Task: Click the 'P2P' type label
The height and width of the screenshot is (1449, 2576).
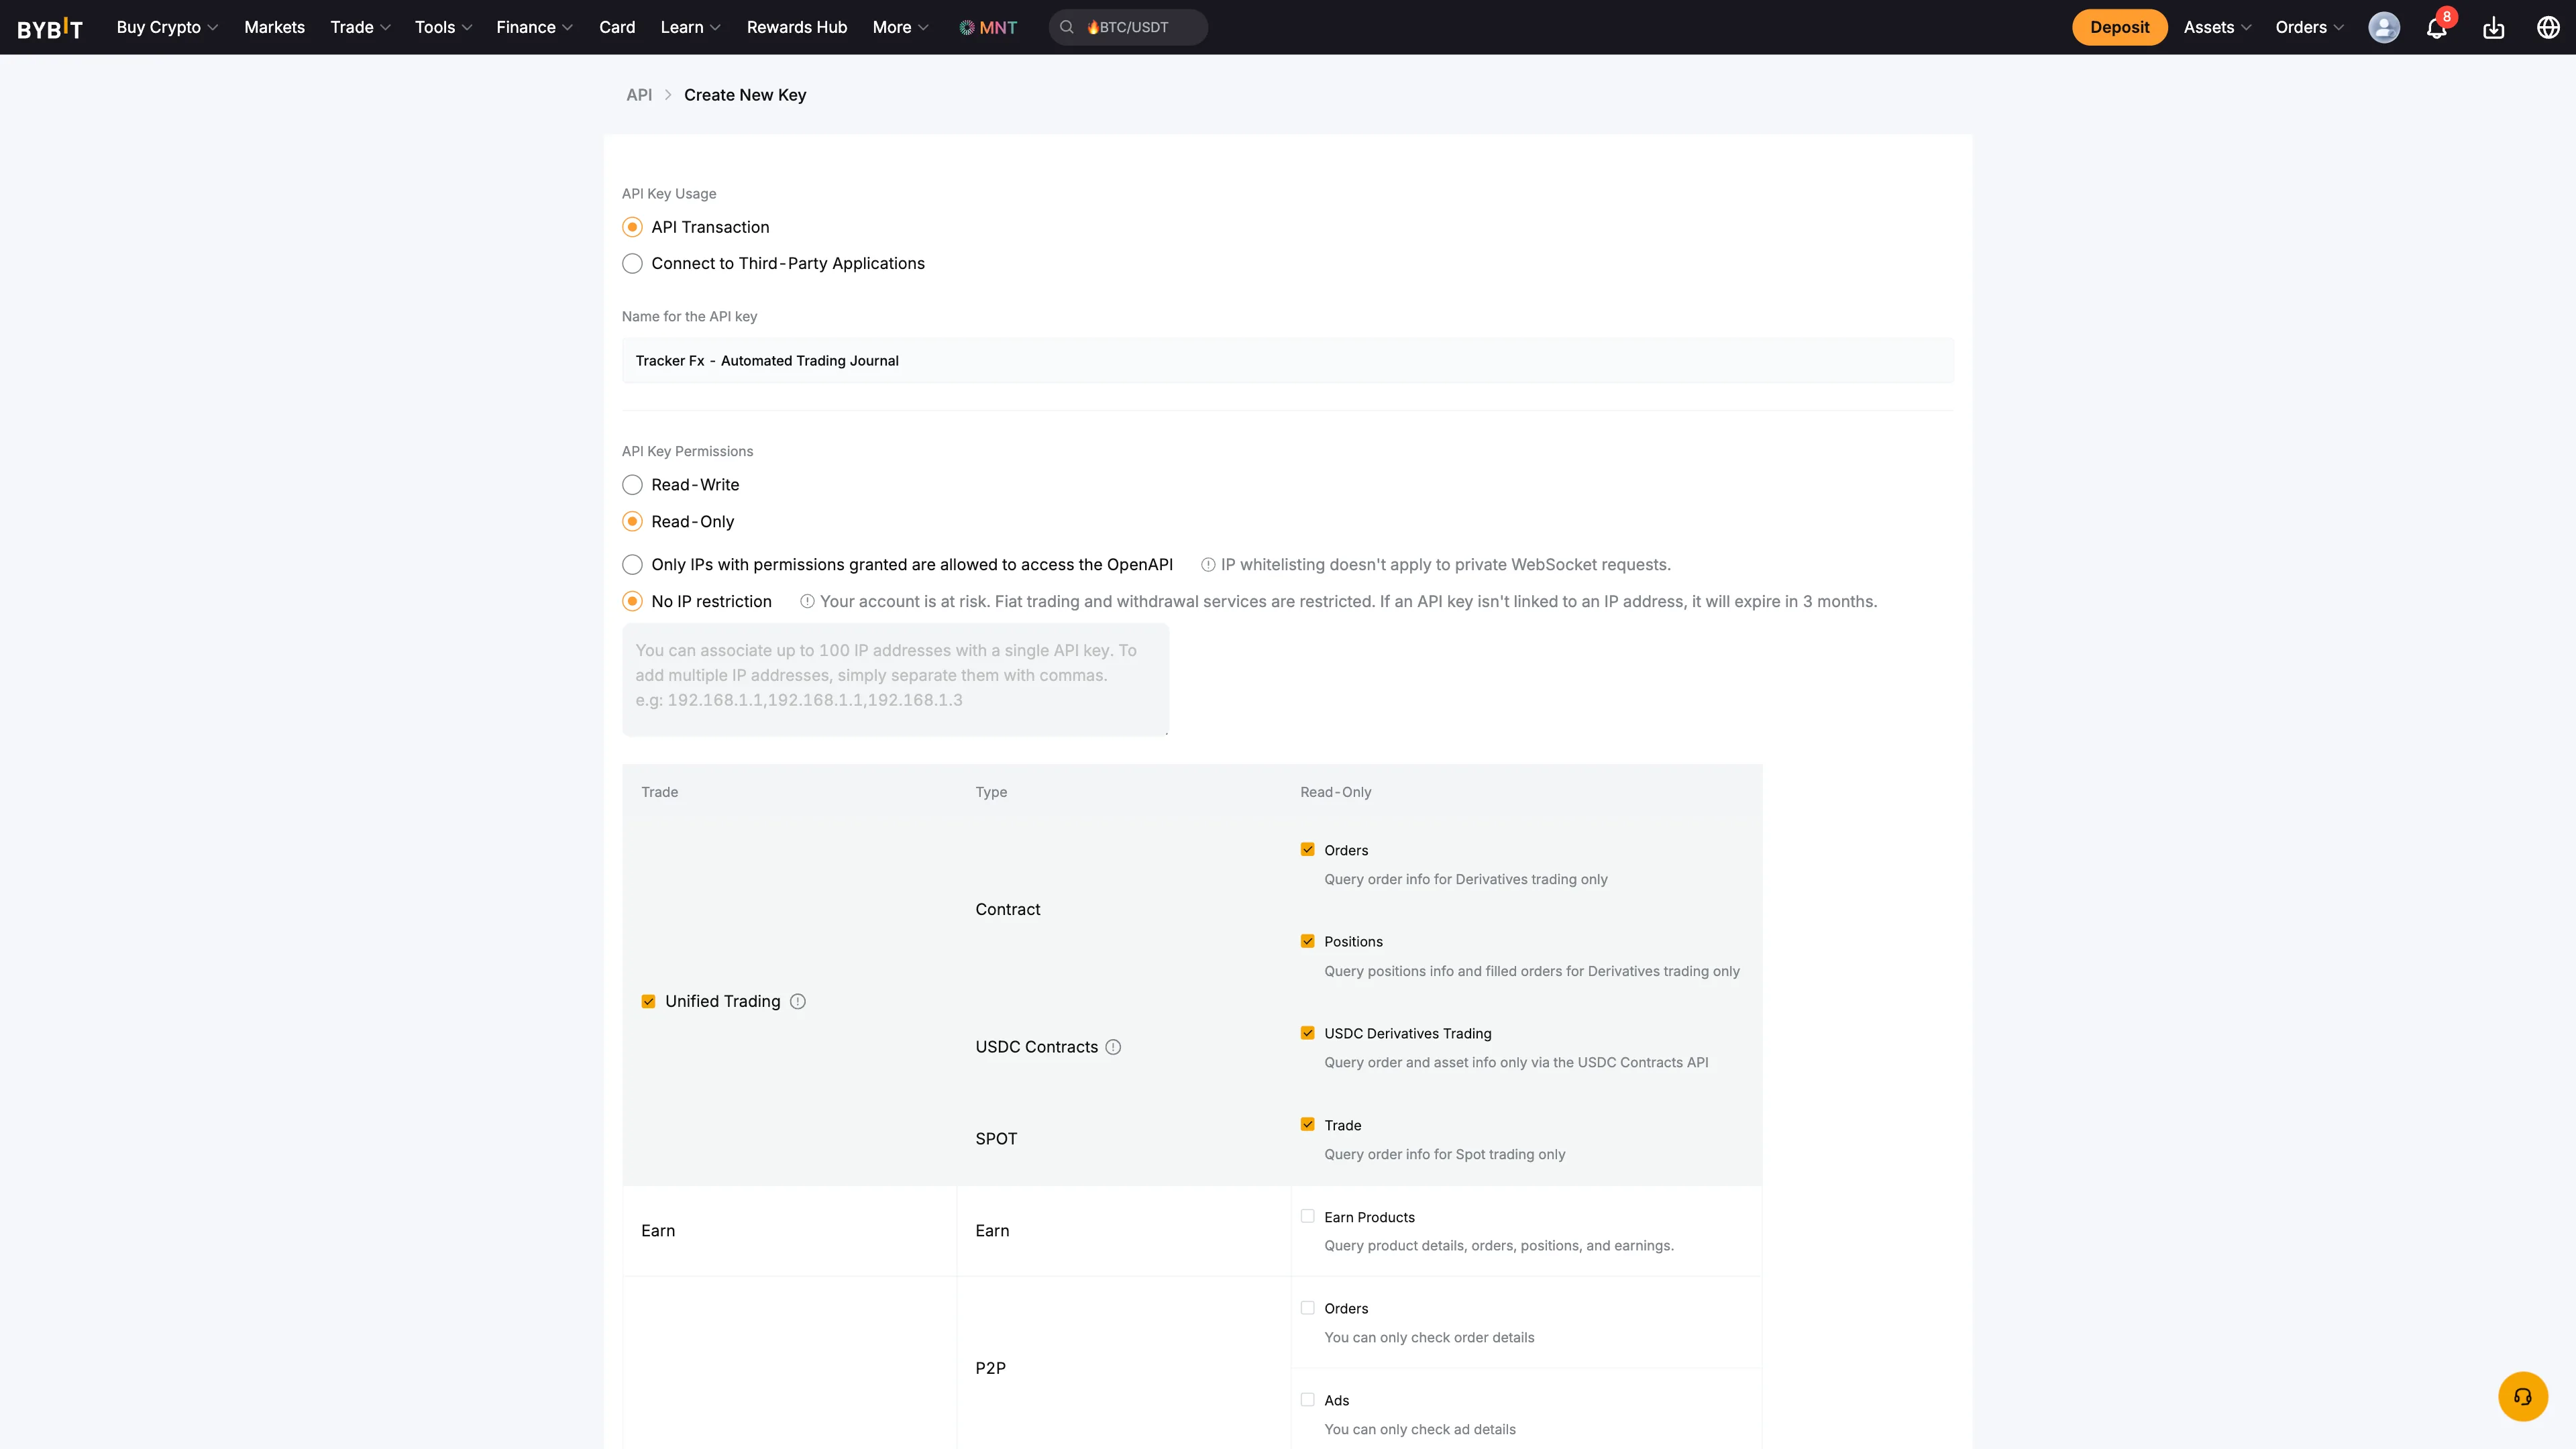Action: coord(990,1368)
